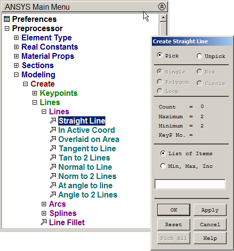Viewport: 234px width, 251px height.
Task: Click the Create Straight Line title bar
Action: pyautogui.click(x=192, y=41)
